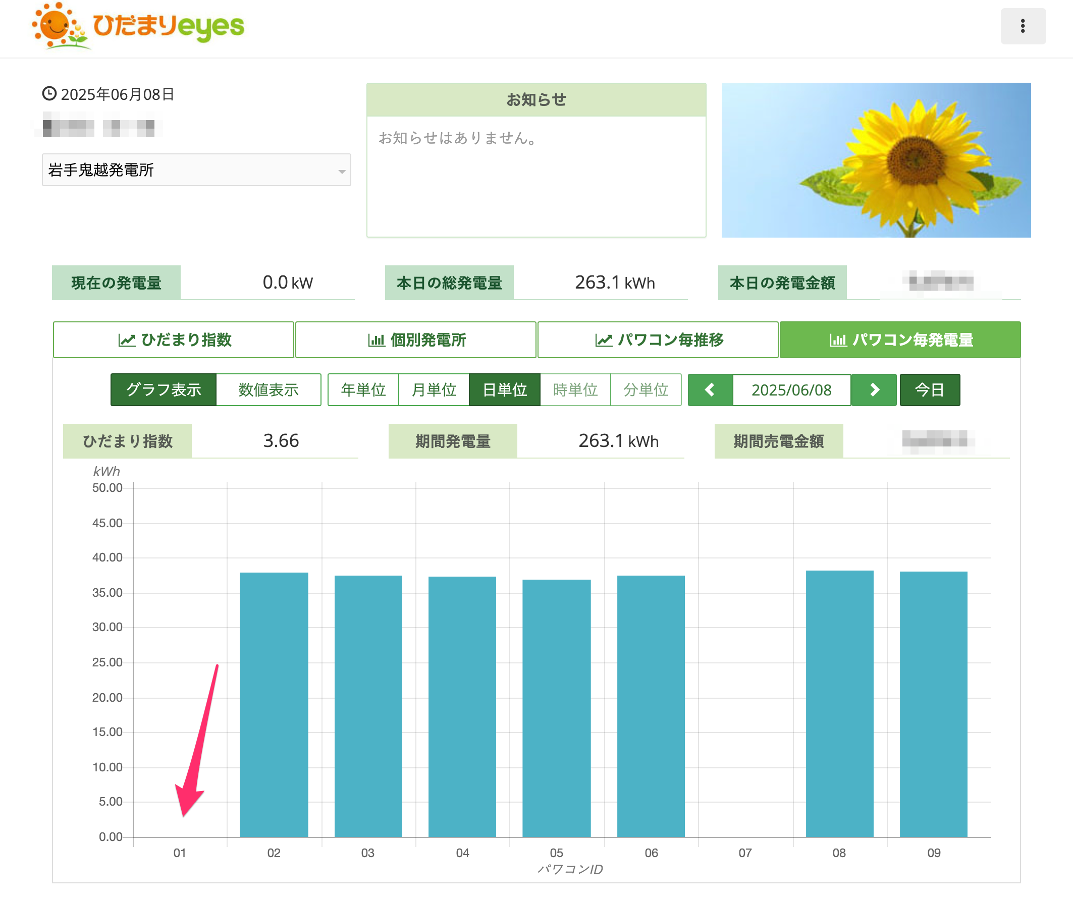Go to previous date with left arrow
Screen dimensions: 1073x901
pos(710,390)
